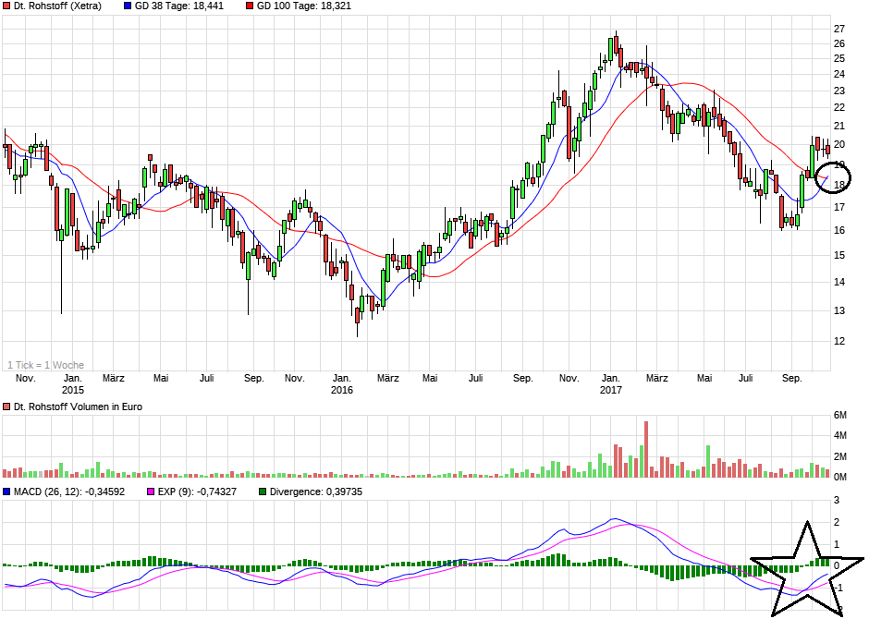Screen dimensions: 869x619
Task: Click the 2015 year label on the time axis
Action: [x=73, y=390]
